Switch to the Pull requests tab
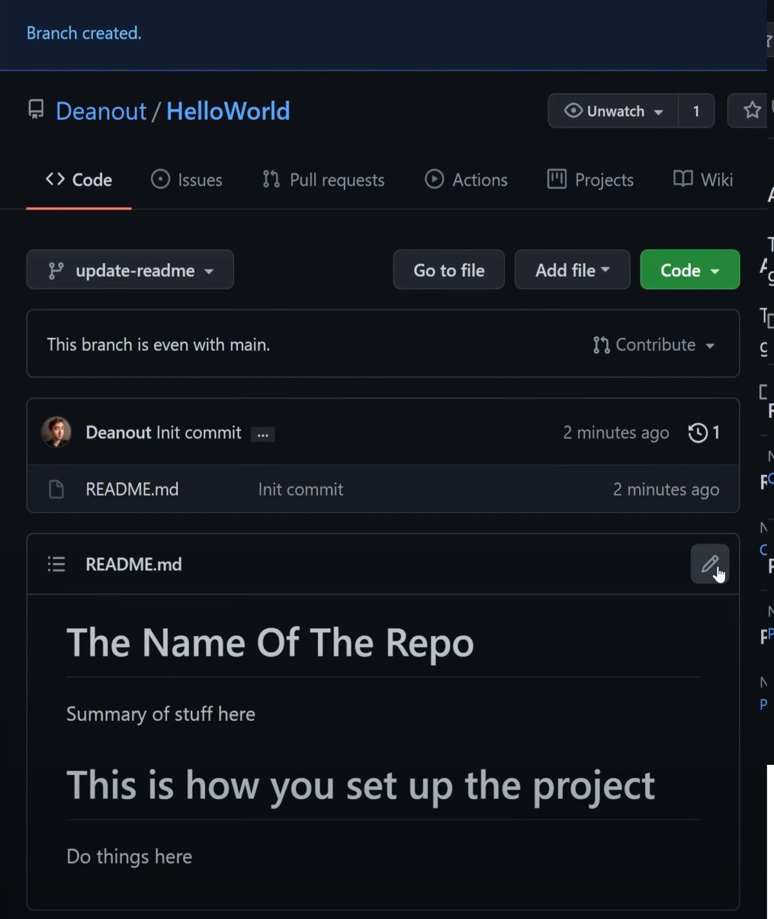The image size is (774, 919). 324,179
